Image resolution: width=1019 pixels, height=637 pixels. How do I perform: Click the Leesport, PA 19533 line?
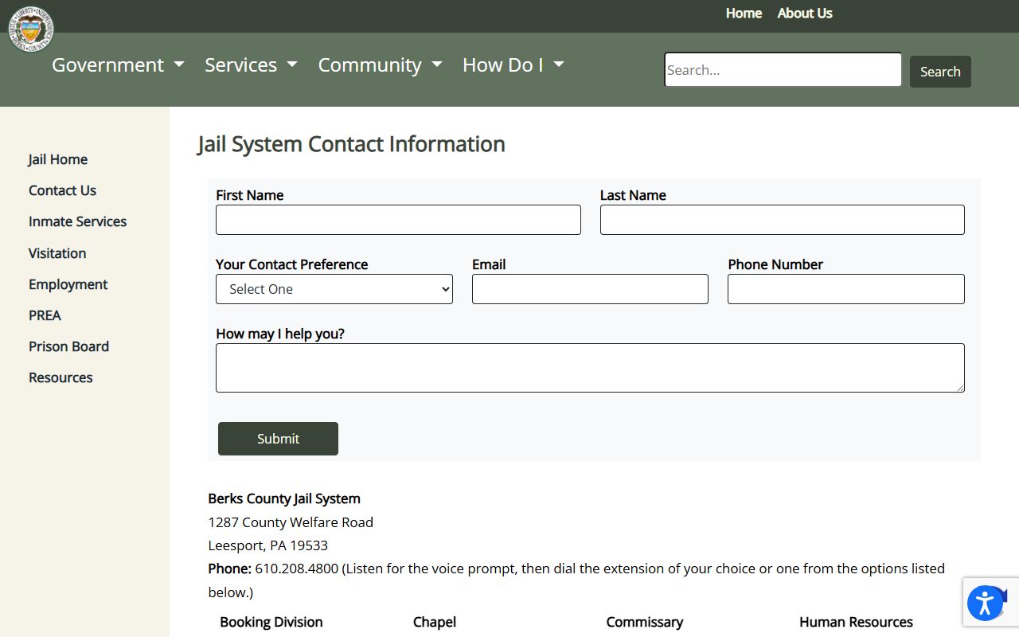tap(267, 545)
